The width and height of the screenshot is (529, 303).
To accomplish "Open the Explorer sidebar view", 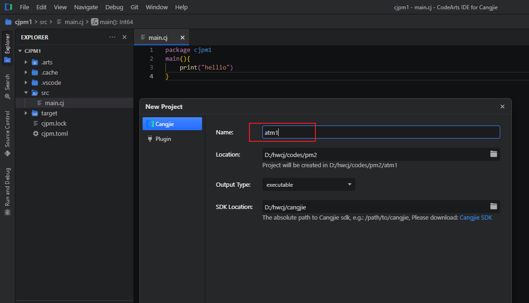I will 7,48.
